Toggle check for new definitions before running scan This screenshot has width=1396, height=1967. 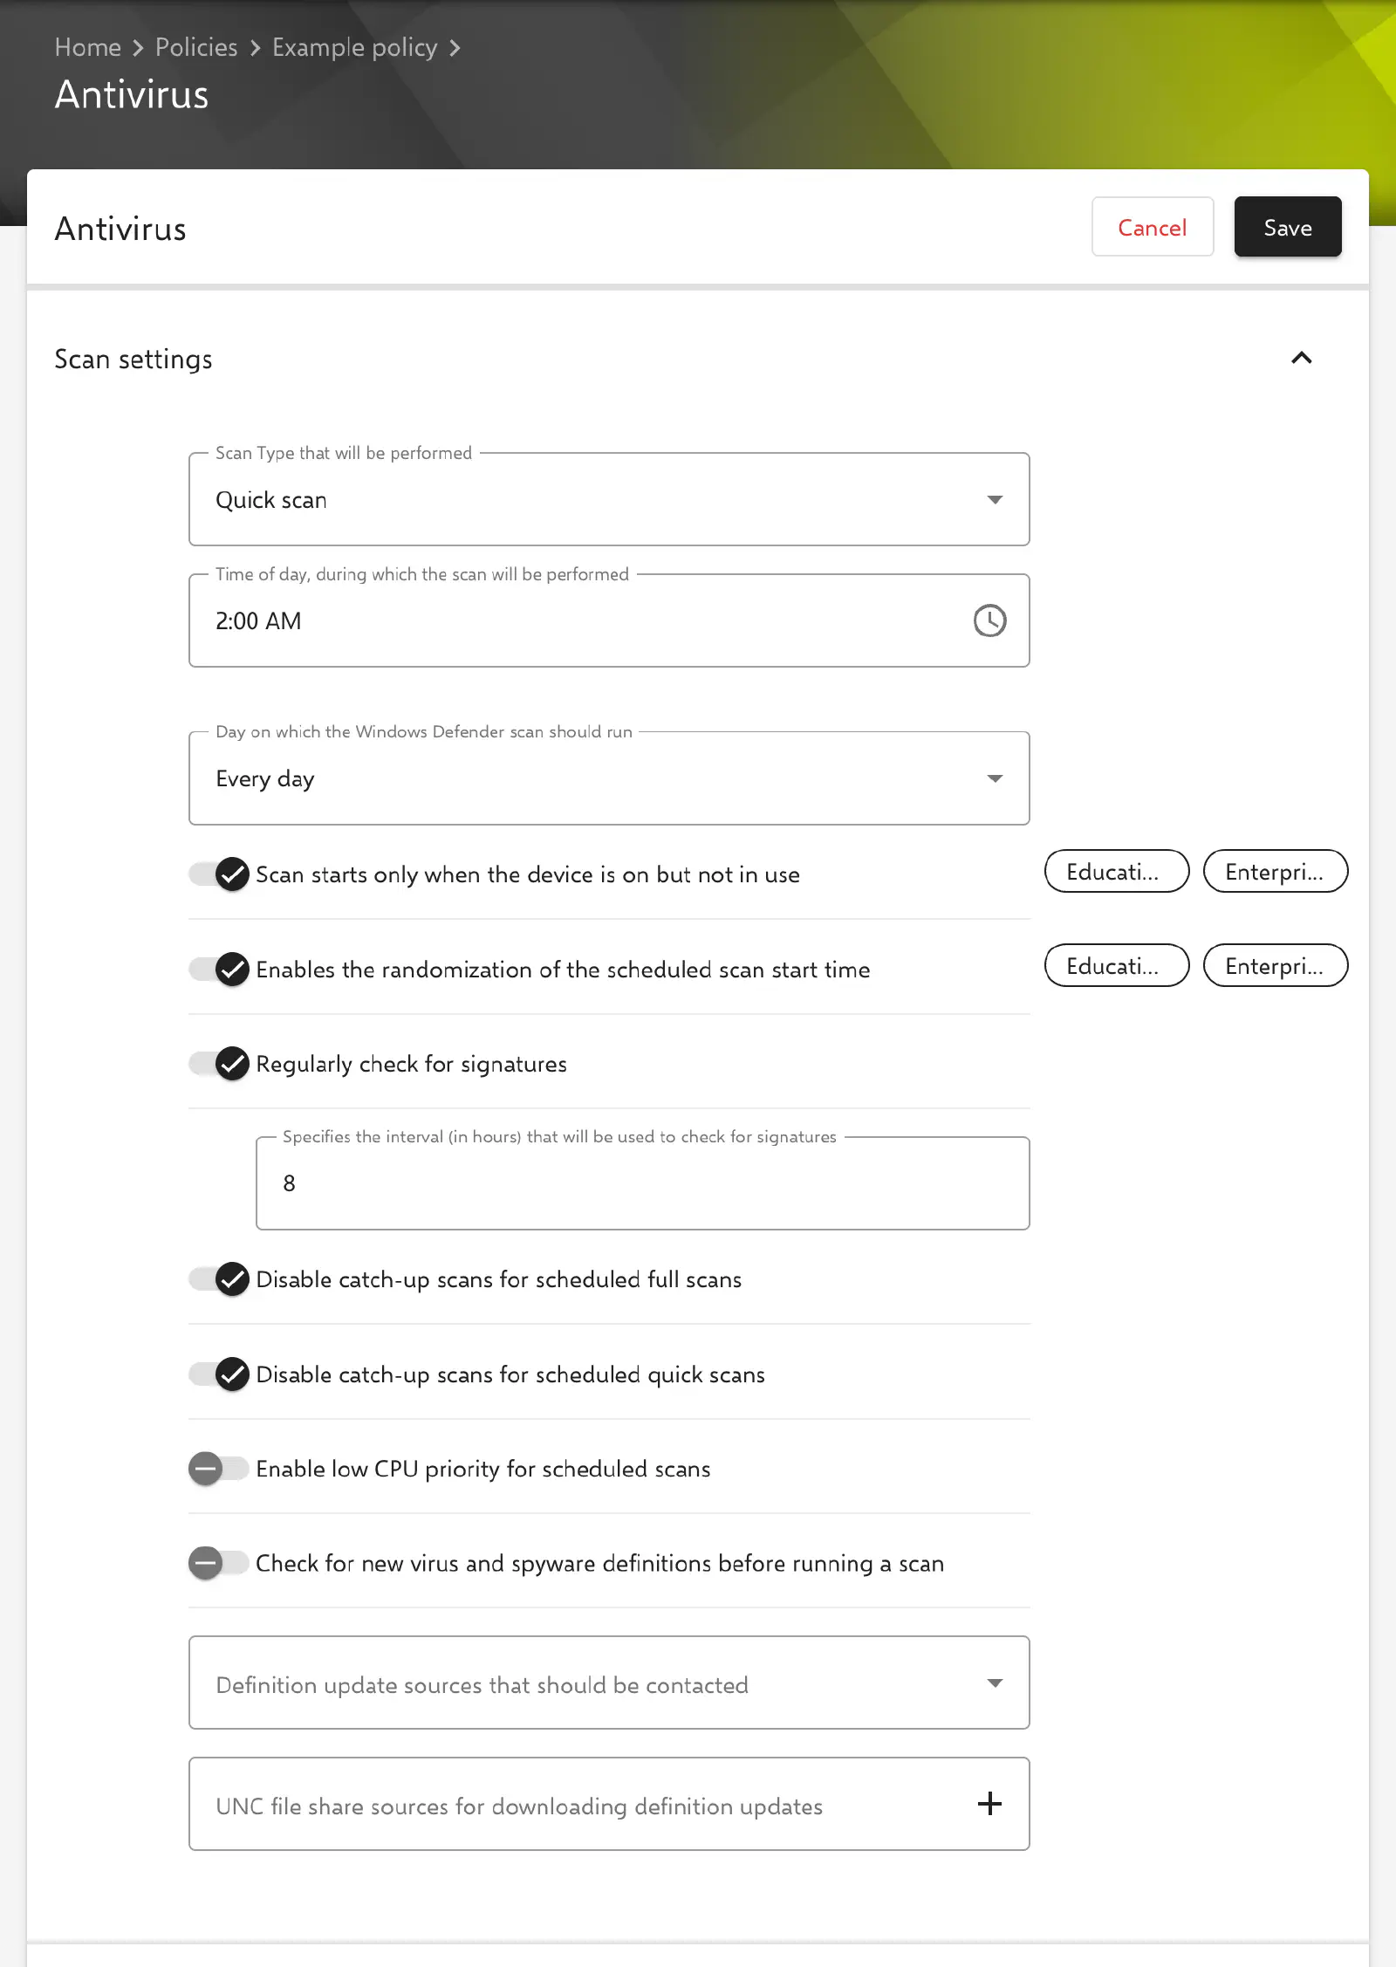coord(218,1563)
